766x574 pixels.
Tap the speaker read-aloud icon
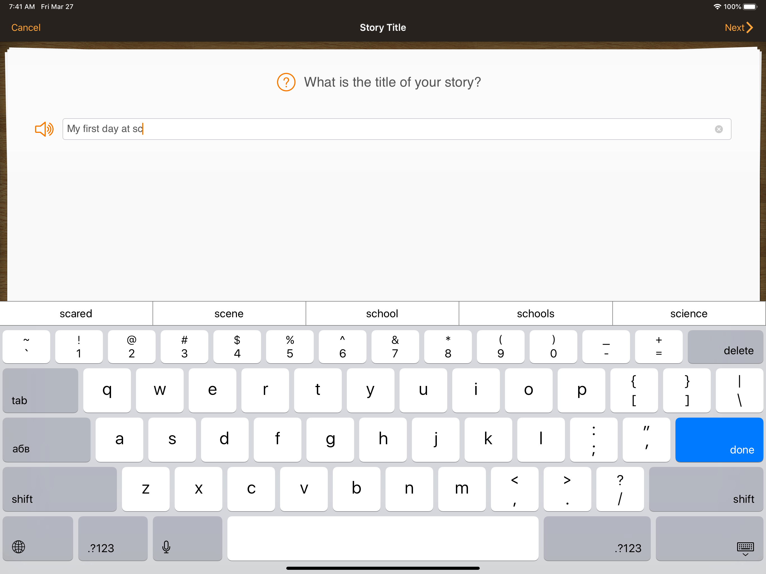click(x=44, y=129)
